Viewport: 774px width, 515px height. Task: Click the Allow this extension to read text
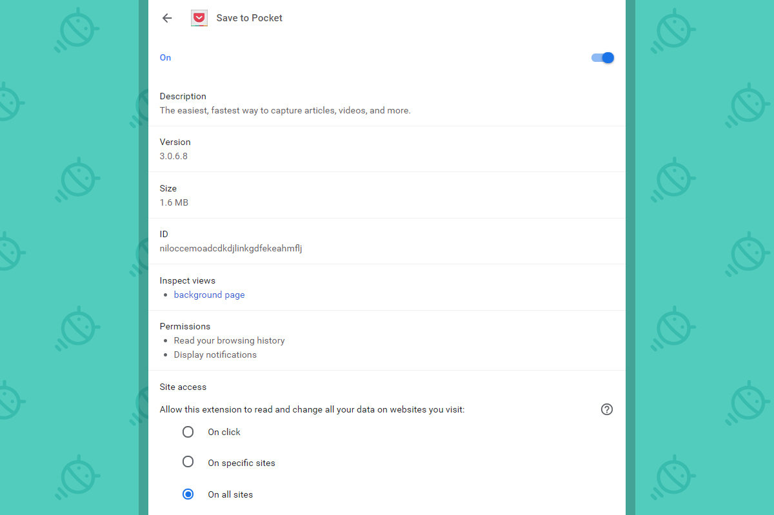(x=312, y=409)
